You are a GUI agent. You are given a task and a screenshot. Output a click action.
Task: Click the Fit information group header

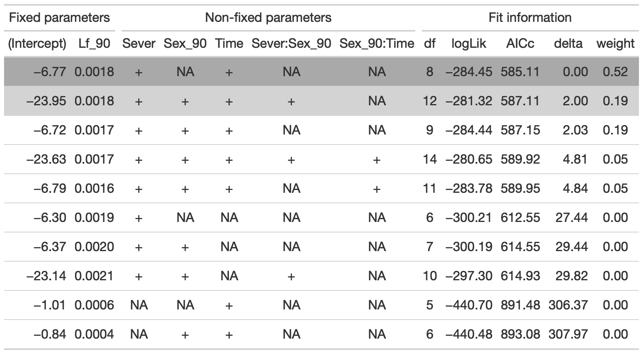530,17
